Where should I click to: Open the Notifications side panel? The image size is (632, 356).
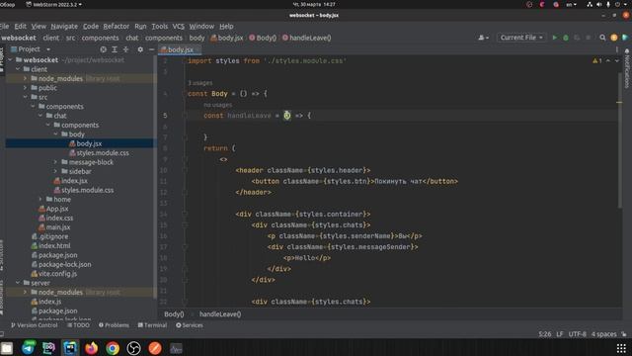tap(627, 67)
